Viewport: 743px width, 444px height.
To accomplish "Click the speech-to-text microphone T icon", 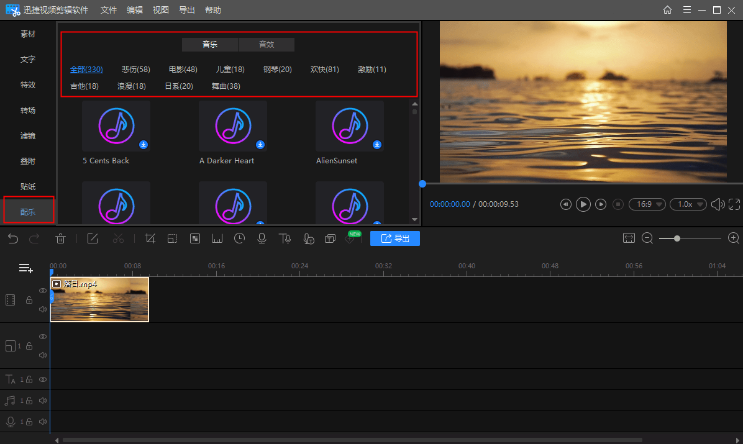I will pos(309,238).
